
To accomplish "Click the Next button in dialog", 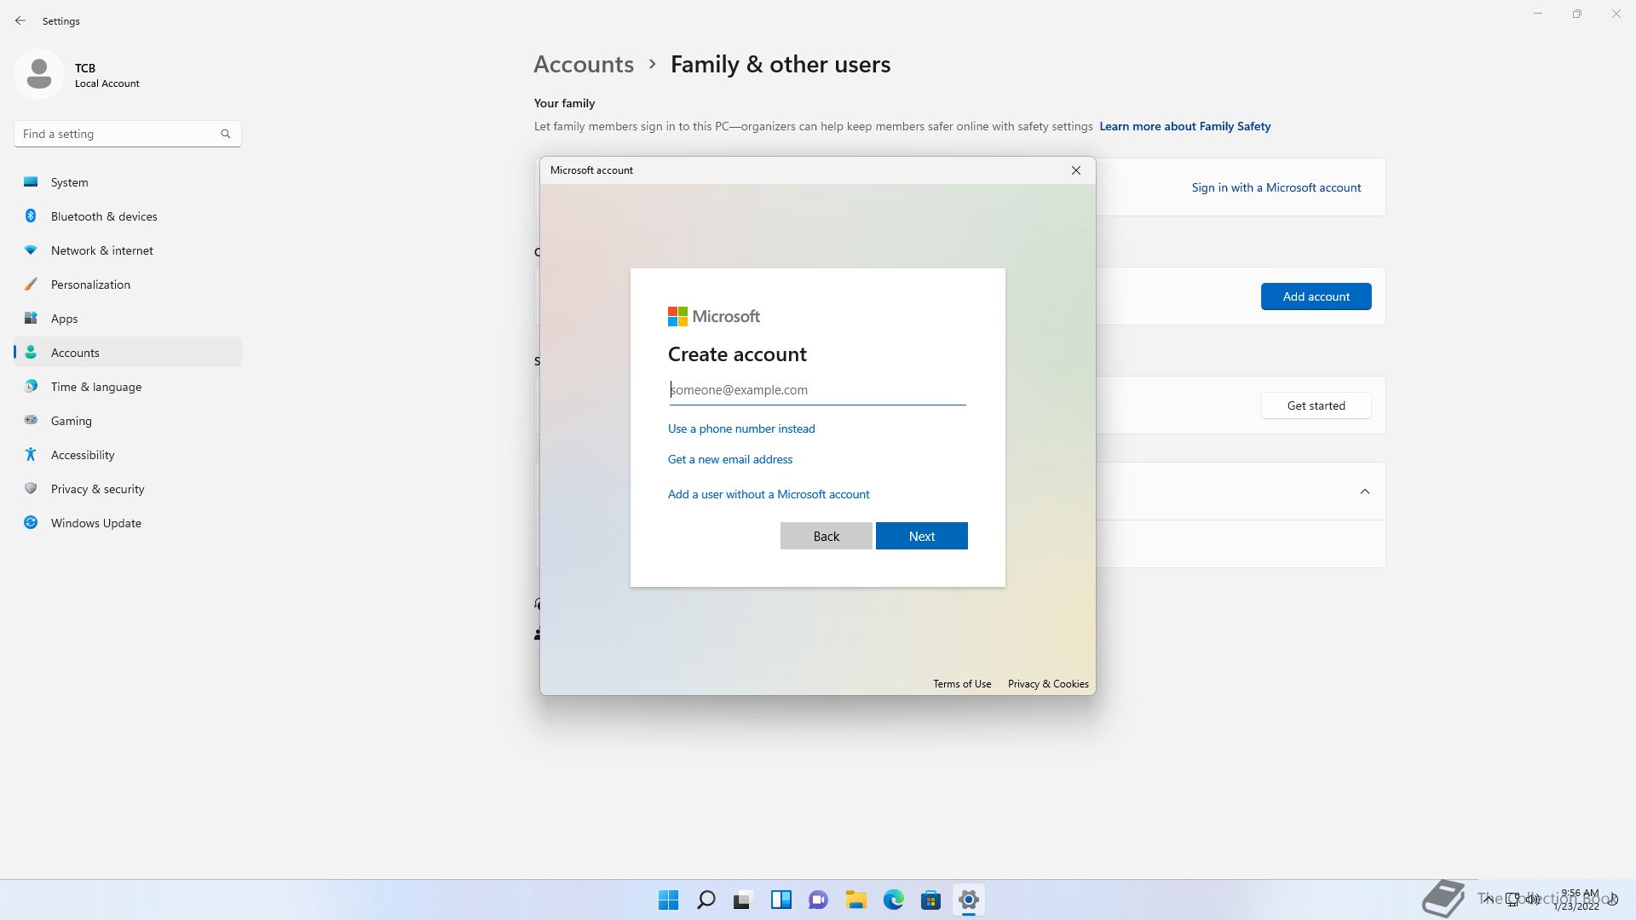I will pos(921,536).
